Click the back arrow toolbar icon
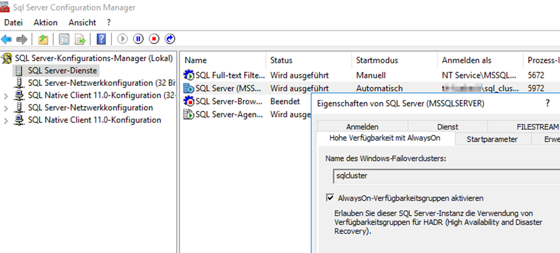The height and width of the screenshot is (253, 560). tap(7, 39)
